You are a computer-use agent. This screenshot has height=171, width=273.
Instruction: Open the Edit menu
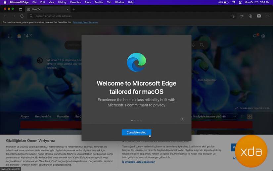point(42,2)
